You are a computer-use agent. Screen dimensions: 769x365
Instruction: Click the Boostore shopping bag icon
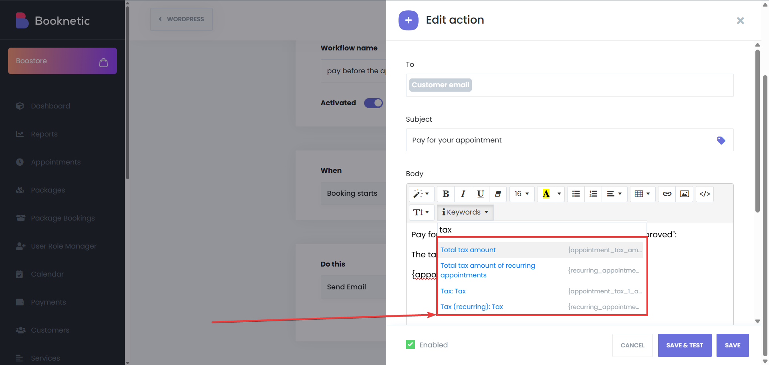103,62
